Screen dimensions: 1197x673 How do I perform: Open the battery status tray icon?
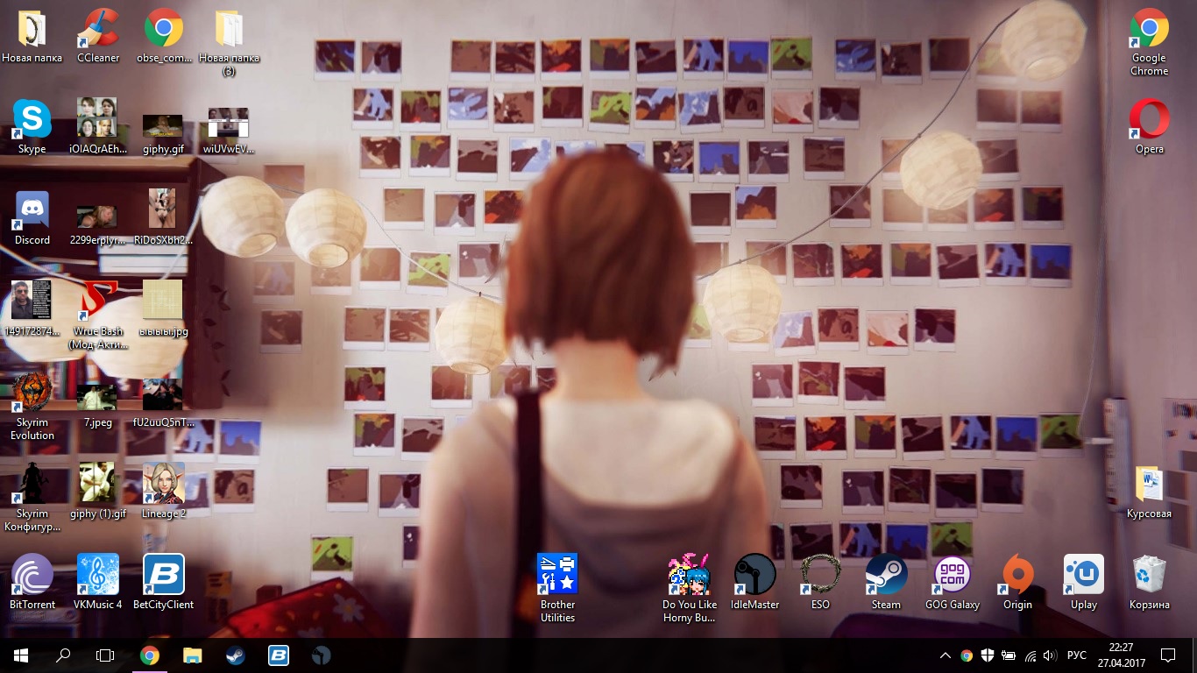pos(1009,655)
